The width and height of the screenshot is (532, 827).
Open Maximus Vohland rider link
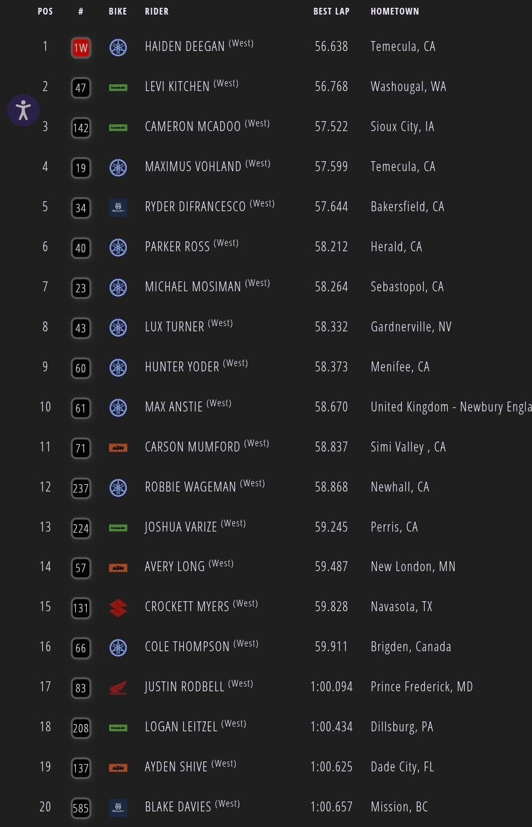tap(193, 167)
